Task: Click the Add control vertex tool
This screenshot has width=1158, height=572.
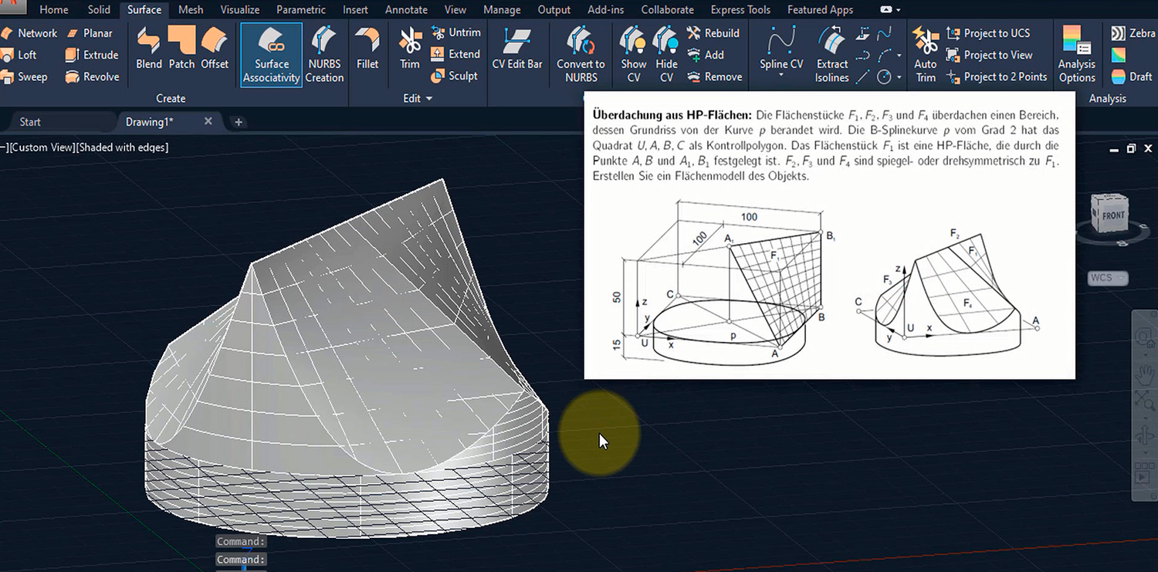Action: pos(706,55)
